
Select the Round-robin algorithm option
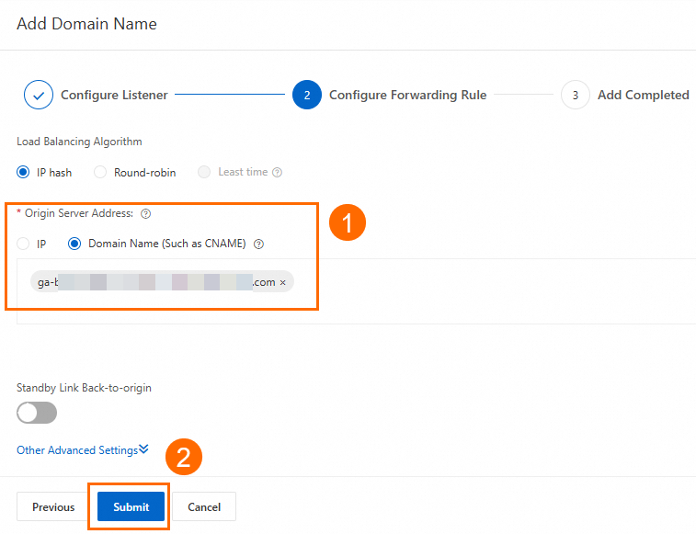[x=100, y=172]
